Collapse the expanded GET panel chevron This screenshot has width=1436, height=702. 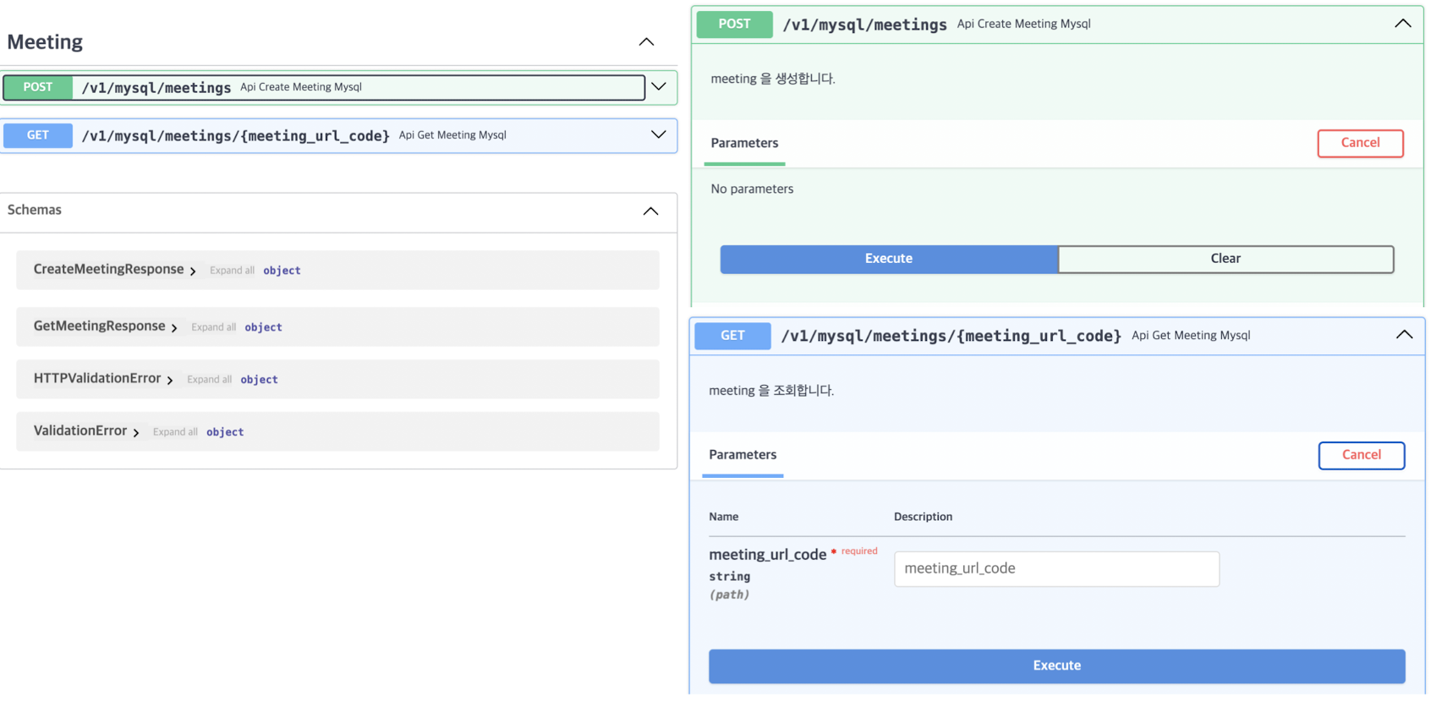pyautogui.click(x=1404, y=335)
